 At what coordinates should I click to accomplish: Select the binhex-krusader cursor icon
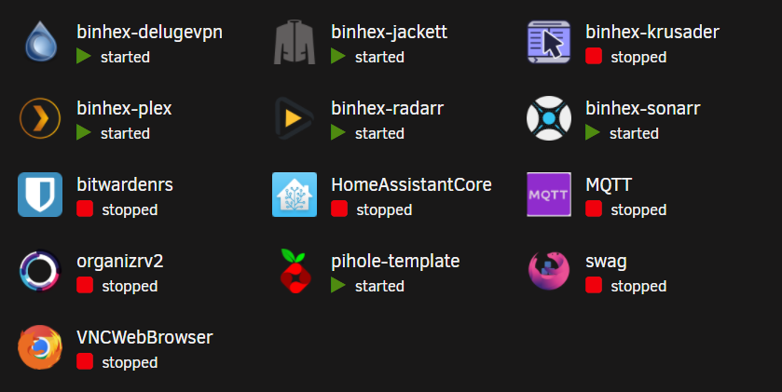coord(549,42)
